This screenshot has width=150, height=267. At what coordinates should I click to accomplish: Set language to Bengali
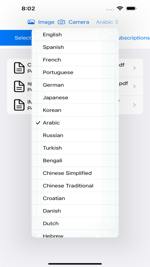point(75,161)
